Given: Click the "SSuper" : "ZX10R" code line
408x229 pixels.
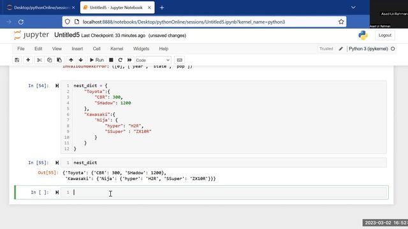Looking at the screenshot, I should pos(128,132).
